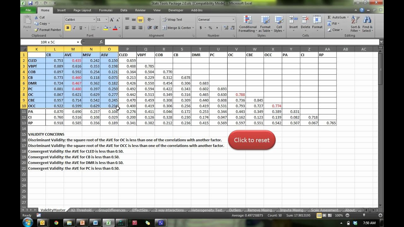Activate the Format Painter brush

click(48, 30)
